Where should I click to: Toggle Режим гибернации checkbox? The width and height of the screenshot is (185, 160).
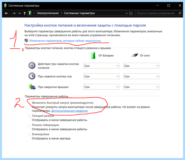(x=30, y=125)
